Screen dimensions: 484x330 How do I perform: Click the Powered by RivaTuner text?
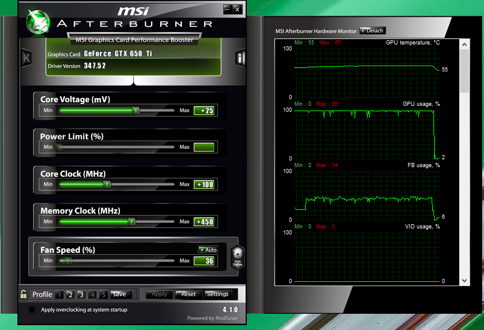(213, 318)
